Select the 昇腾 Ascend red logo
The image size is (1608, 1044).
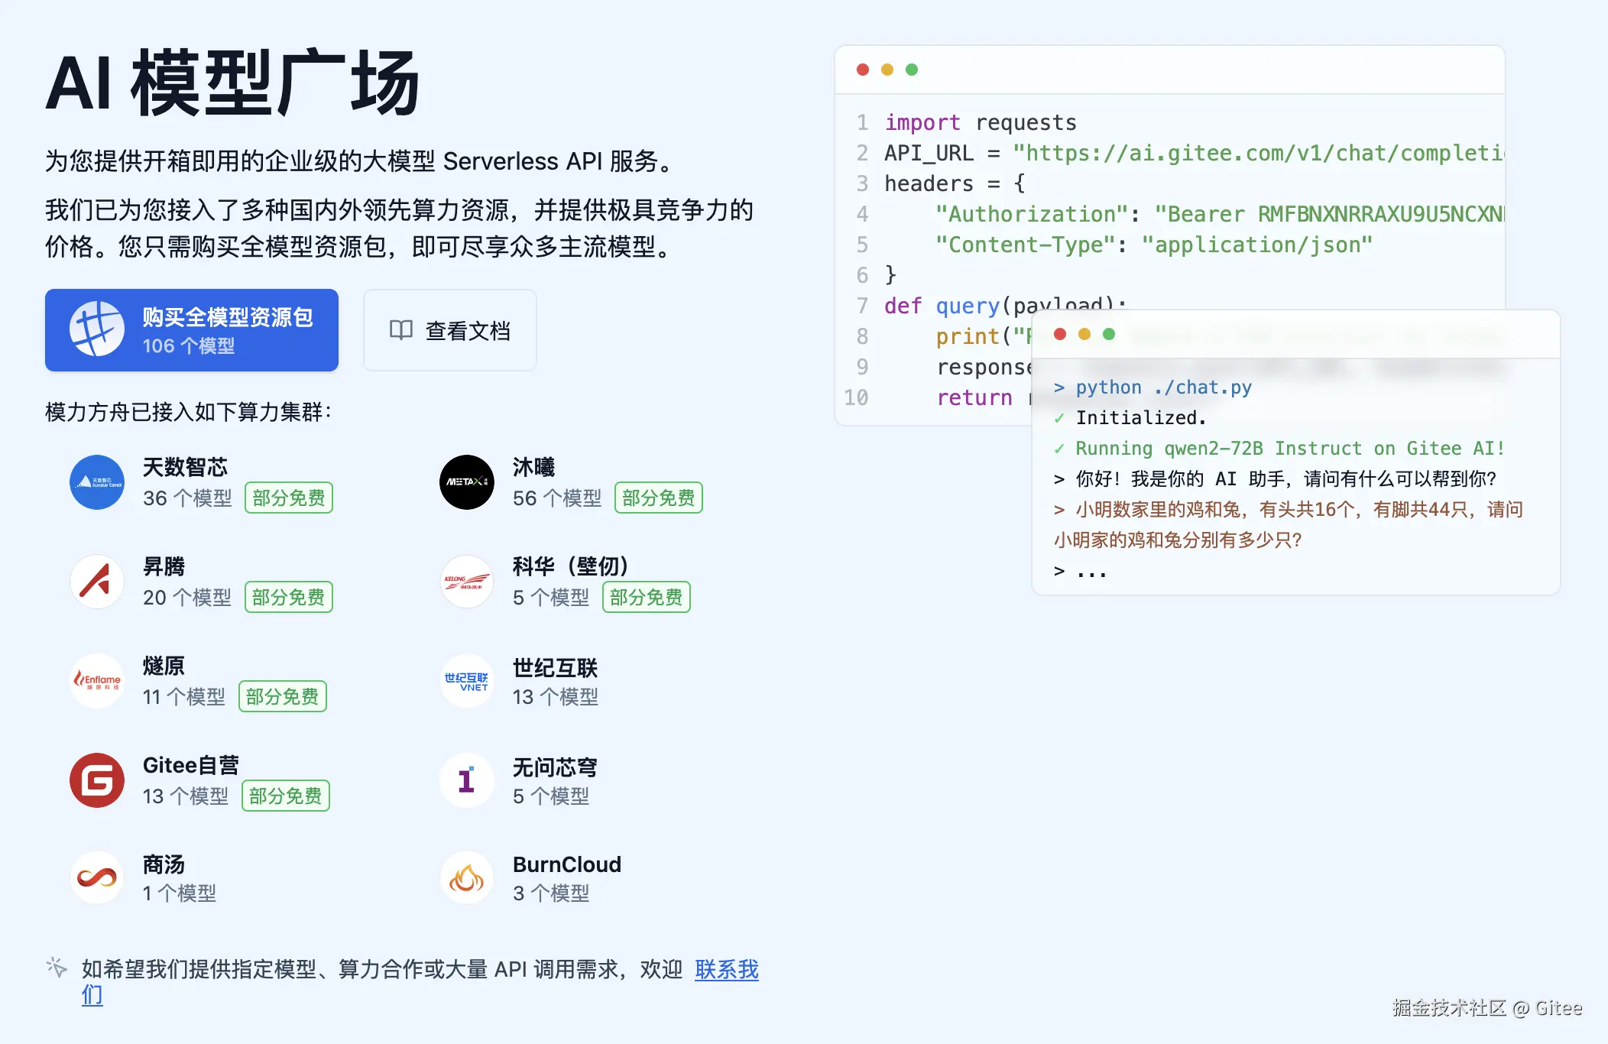[x=97, y=582]
